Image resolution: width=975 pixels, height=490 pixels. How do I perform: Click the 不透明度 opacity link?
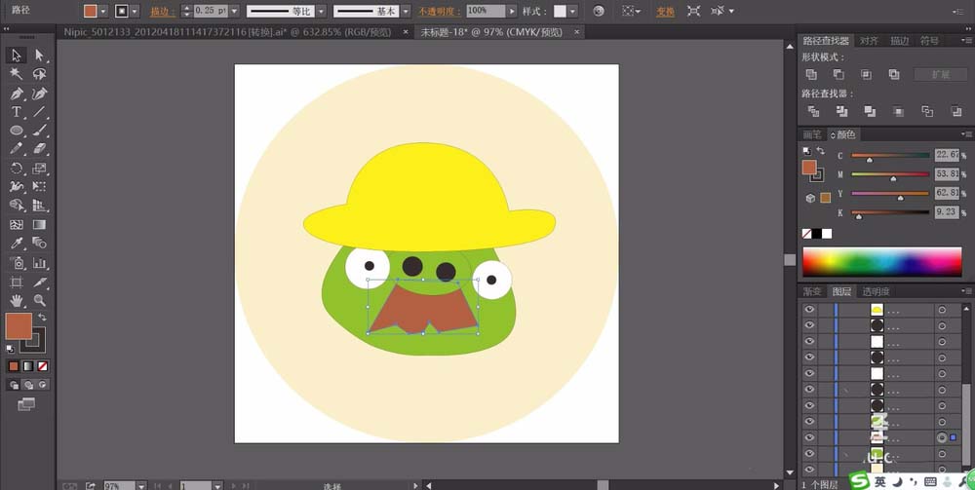tap(438, 11)
